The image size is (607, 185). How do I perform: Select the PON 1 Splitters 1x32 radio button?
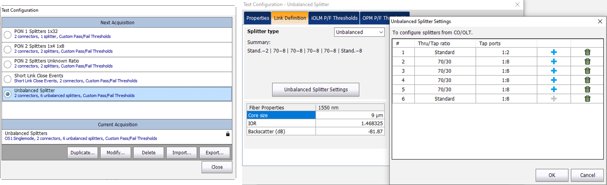pos(7,35)
